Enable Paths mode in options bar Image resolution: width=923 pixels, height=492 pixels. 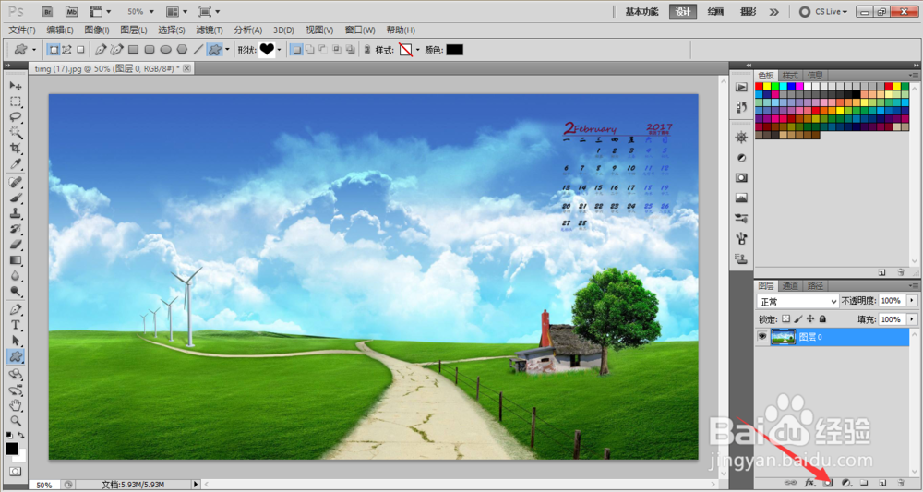click(67, 50)
